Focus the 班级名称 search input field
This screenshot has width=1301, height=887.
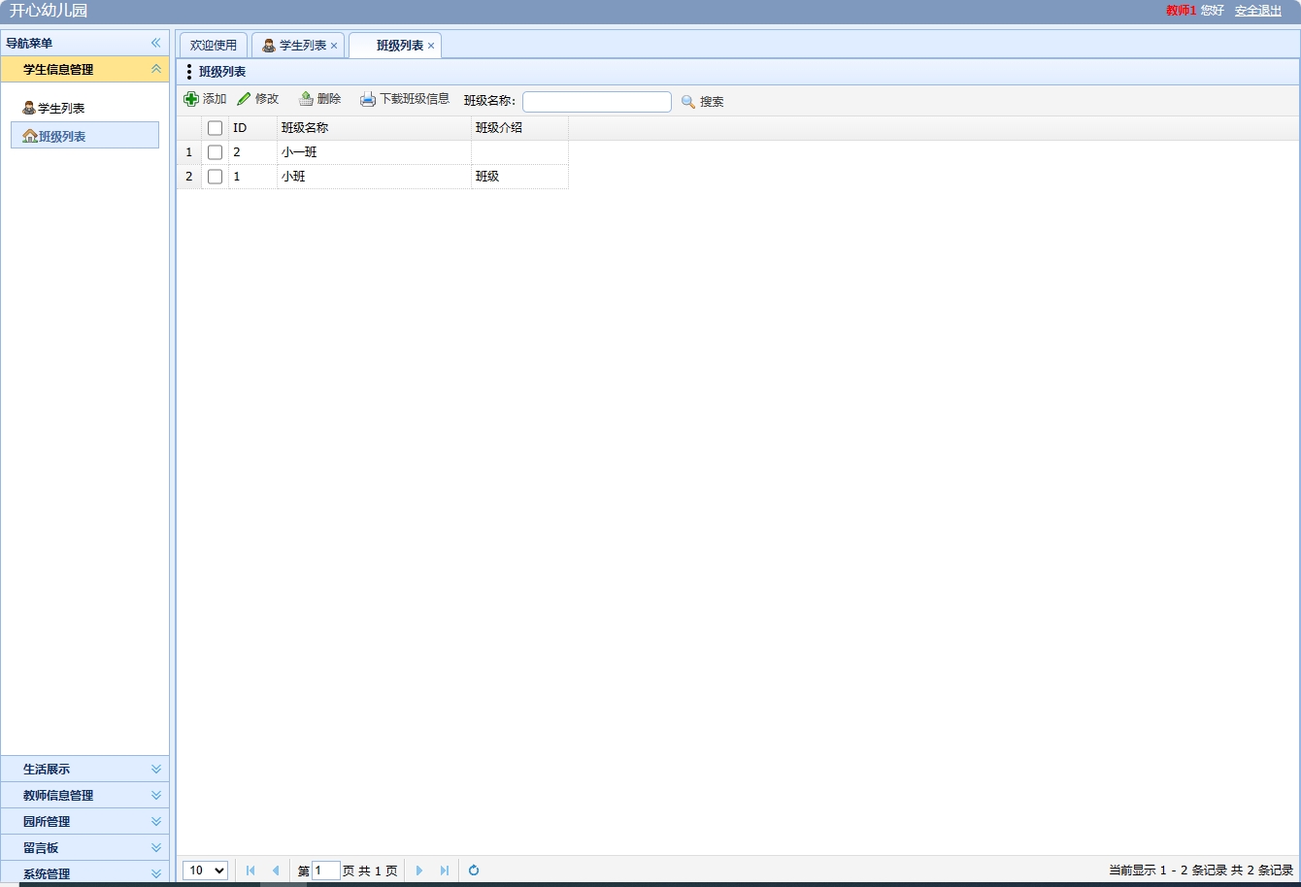pyautogui.click(x=597, y=102)
